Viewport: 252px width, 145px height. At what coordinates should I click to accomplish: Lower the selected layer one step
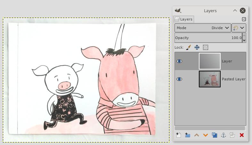(206, 135)
